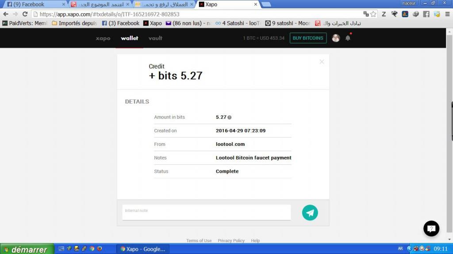Open a new browser tab
The height and width of the screenshot is (254, 453).
(x=266, y=4)
